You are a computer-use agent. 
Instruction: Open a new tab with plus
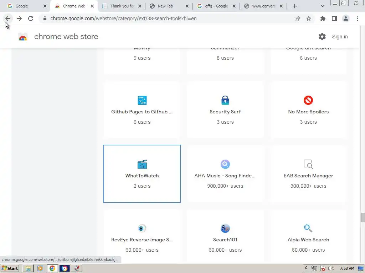[295, 6]
